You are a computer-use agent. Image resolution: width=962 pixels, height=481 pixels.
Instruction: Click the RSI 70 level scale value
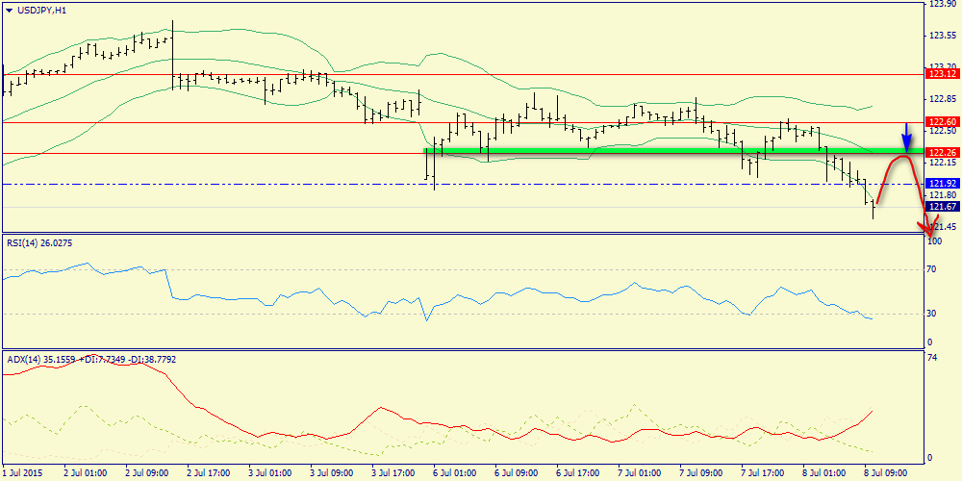[x=931, y=270]
